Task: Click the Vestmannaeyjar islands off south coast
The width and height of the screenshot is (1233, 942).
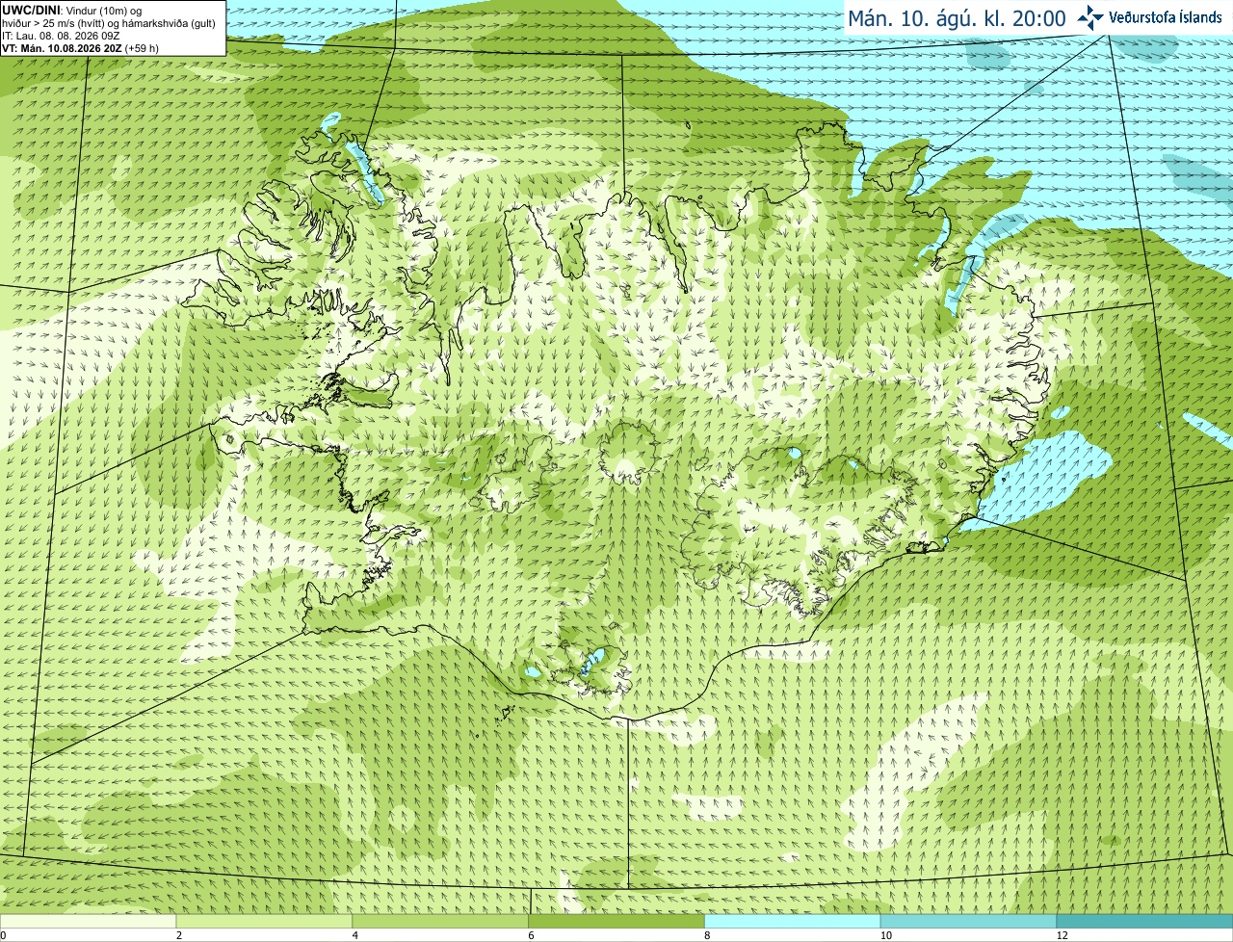Action: 504,716
